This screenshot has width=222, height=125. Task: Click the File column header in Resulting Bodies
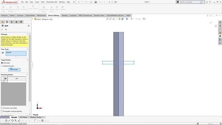click(x=17, y=78)
